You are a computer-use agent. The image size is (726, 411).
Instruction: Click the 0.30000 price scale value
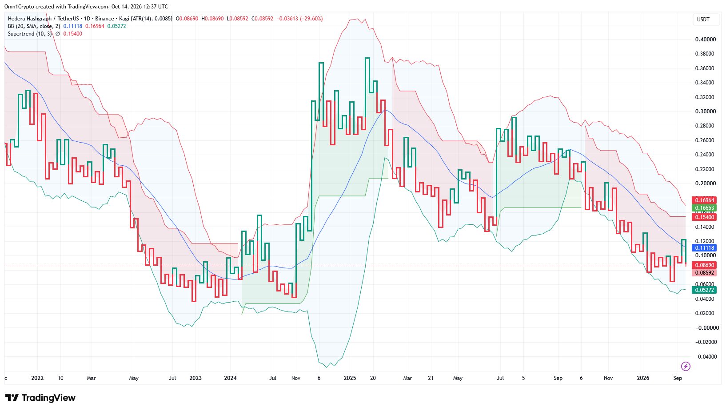(x=706, y=112)
